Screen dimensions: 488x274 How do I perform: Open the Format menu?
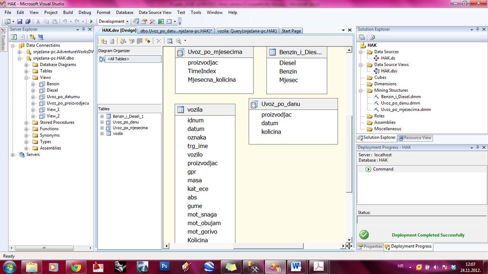click(103, 12)
